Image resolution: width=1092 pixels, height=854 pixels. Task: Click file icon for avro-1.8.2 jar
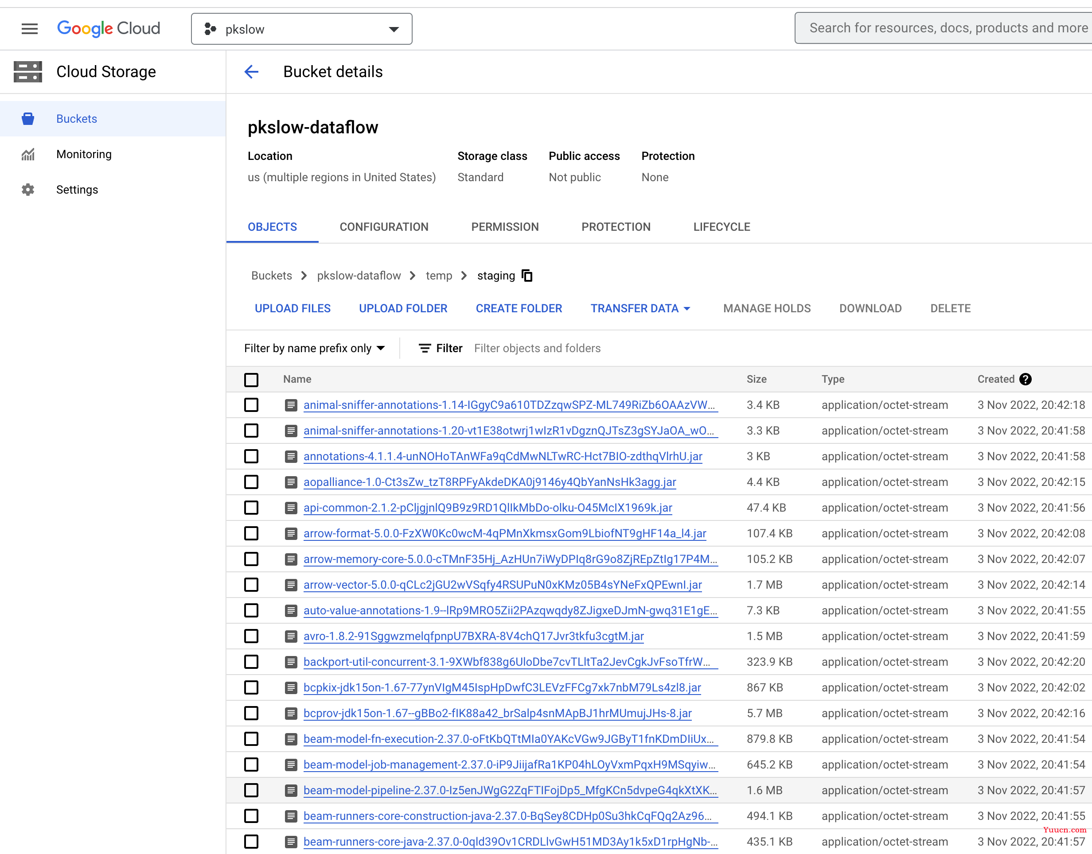click(291, 636)
